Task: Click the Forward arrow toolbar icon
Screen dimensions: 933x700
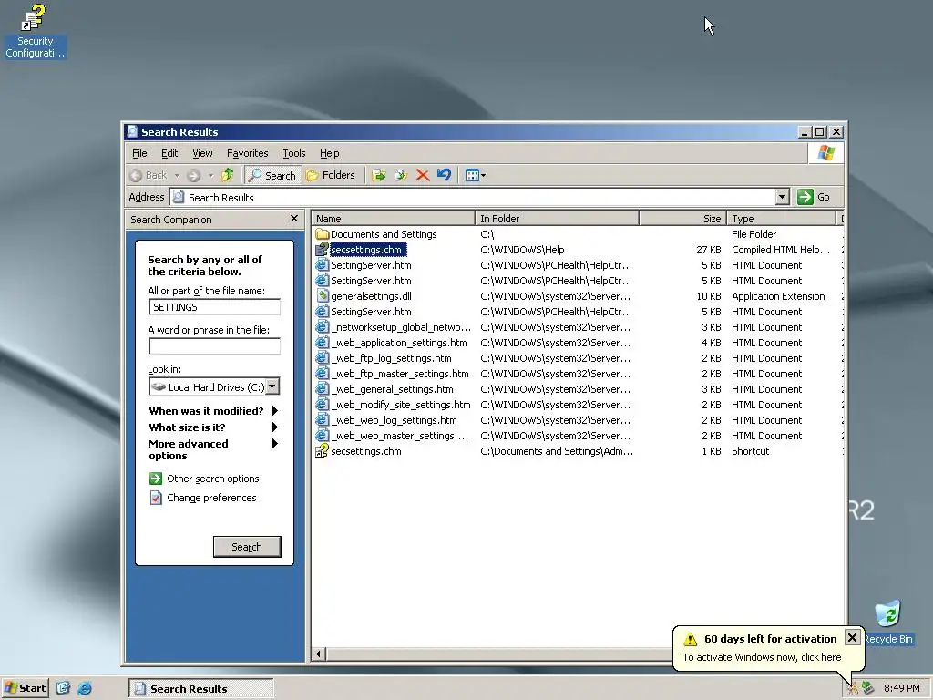Action: click(193, 175)
